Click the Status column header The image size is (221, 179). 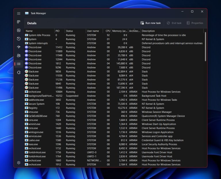pyautogui.click(x=69, y=31)
